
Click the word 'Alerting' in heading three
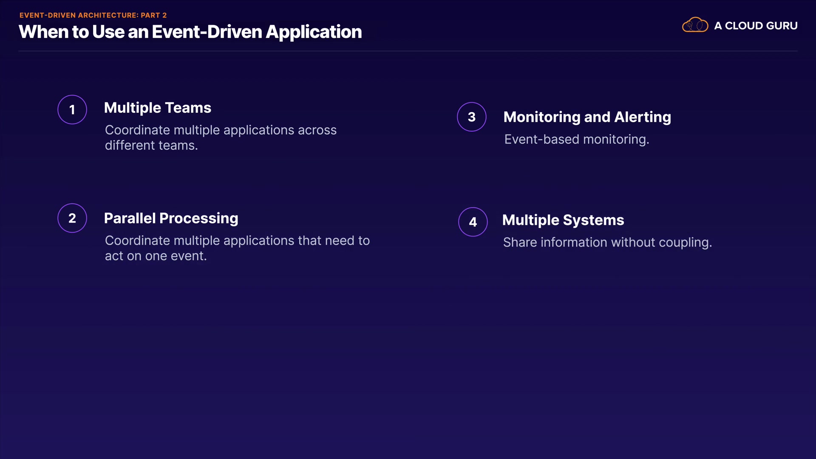tap(643, 117)
